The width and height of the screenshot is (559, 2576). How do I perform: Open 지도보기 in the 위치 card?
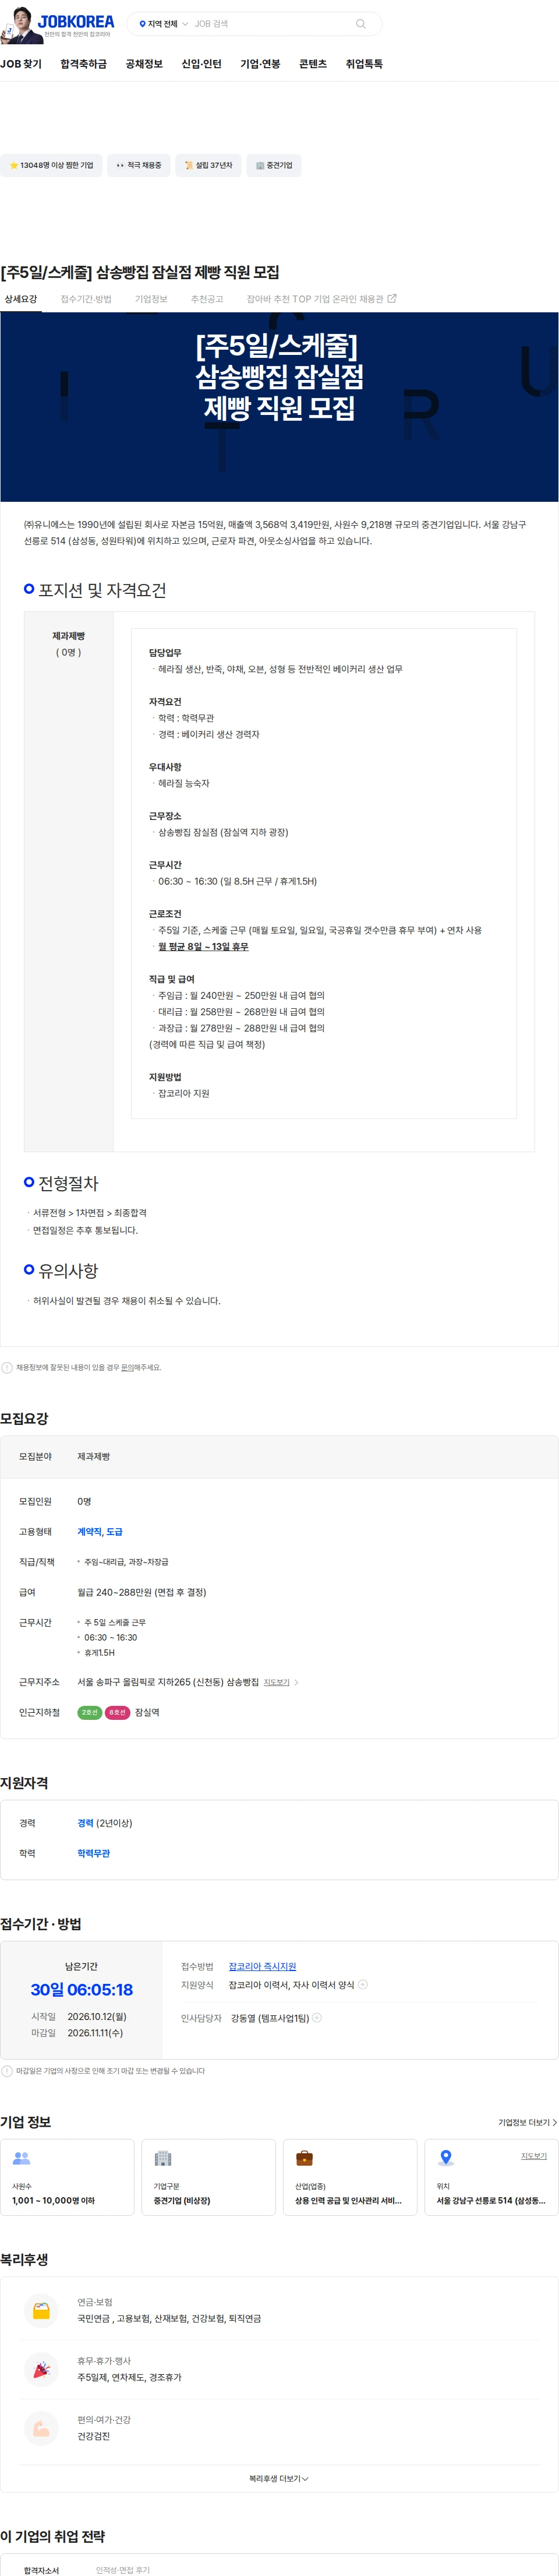[x=534, y=2155]
